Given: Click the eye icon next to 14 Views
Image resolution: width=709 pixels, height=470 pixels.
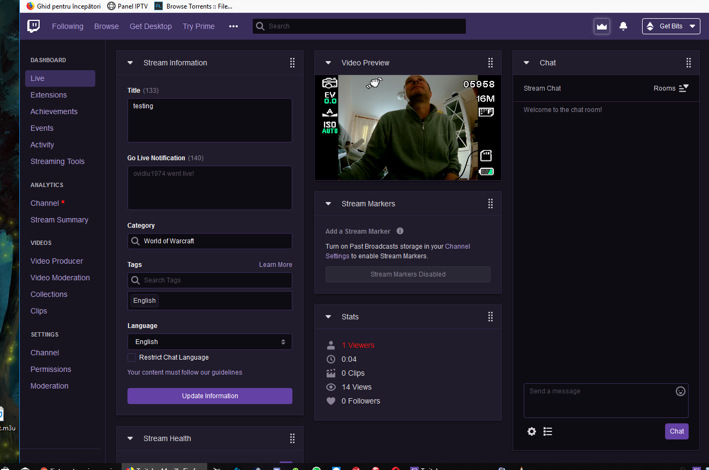Looking at the screenshot, I should (331, 387).
